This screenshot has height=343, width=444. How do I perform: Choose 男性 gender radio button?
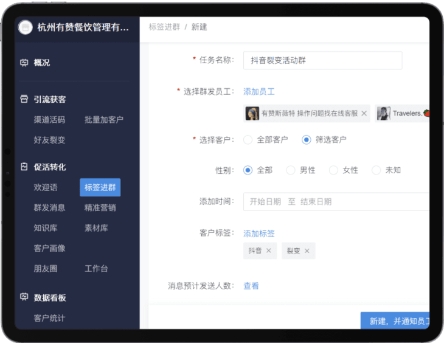(291, 170)
